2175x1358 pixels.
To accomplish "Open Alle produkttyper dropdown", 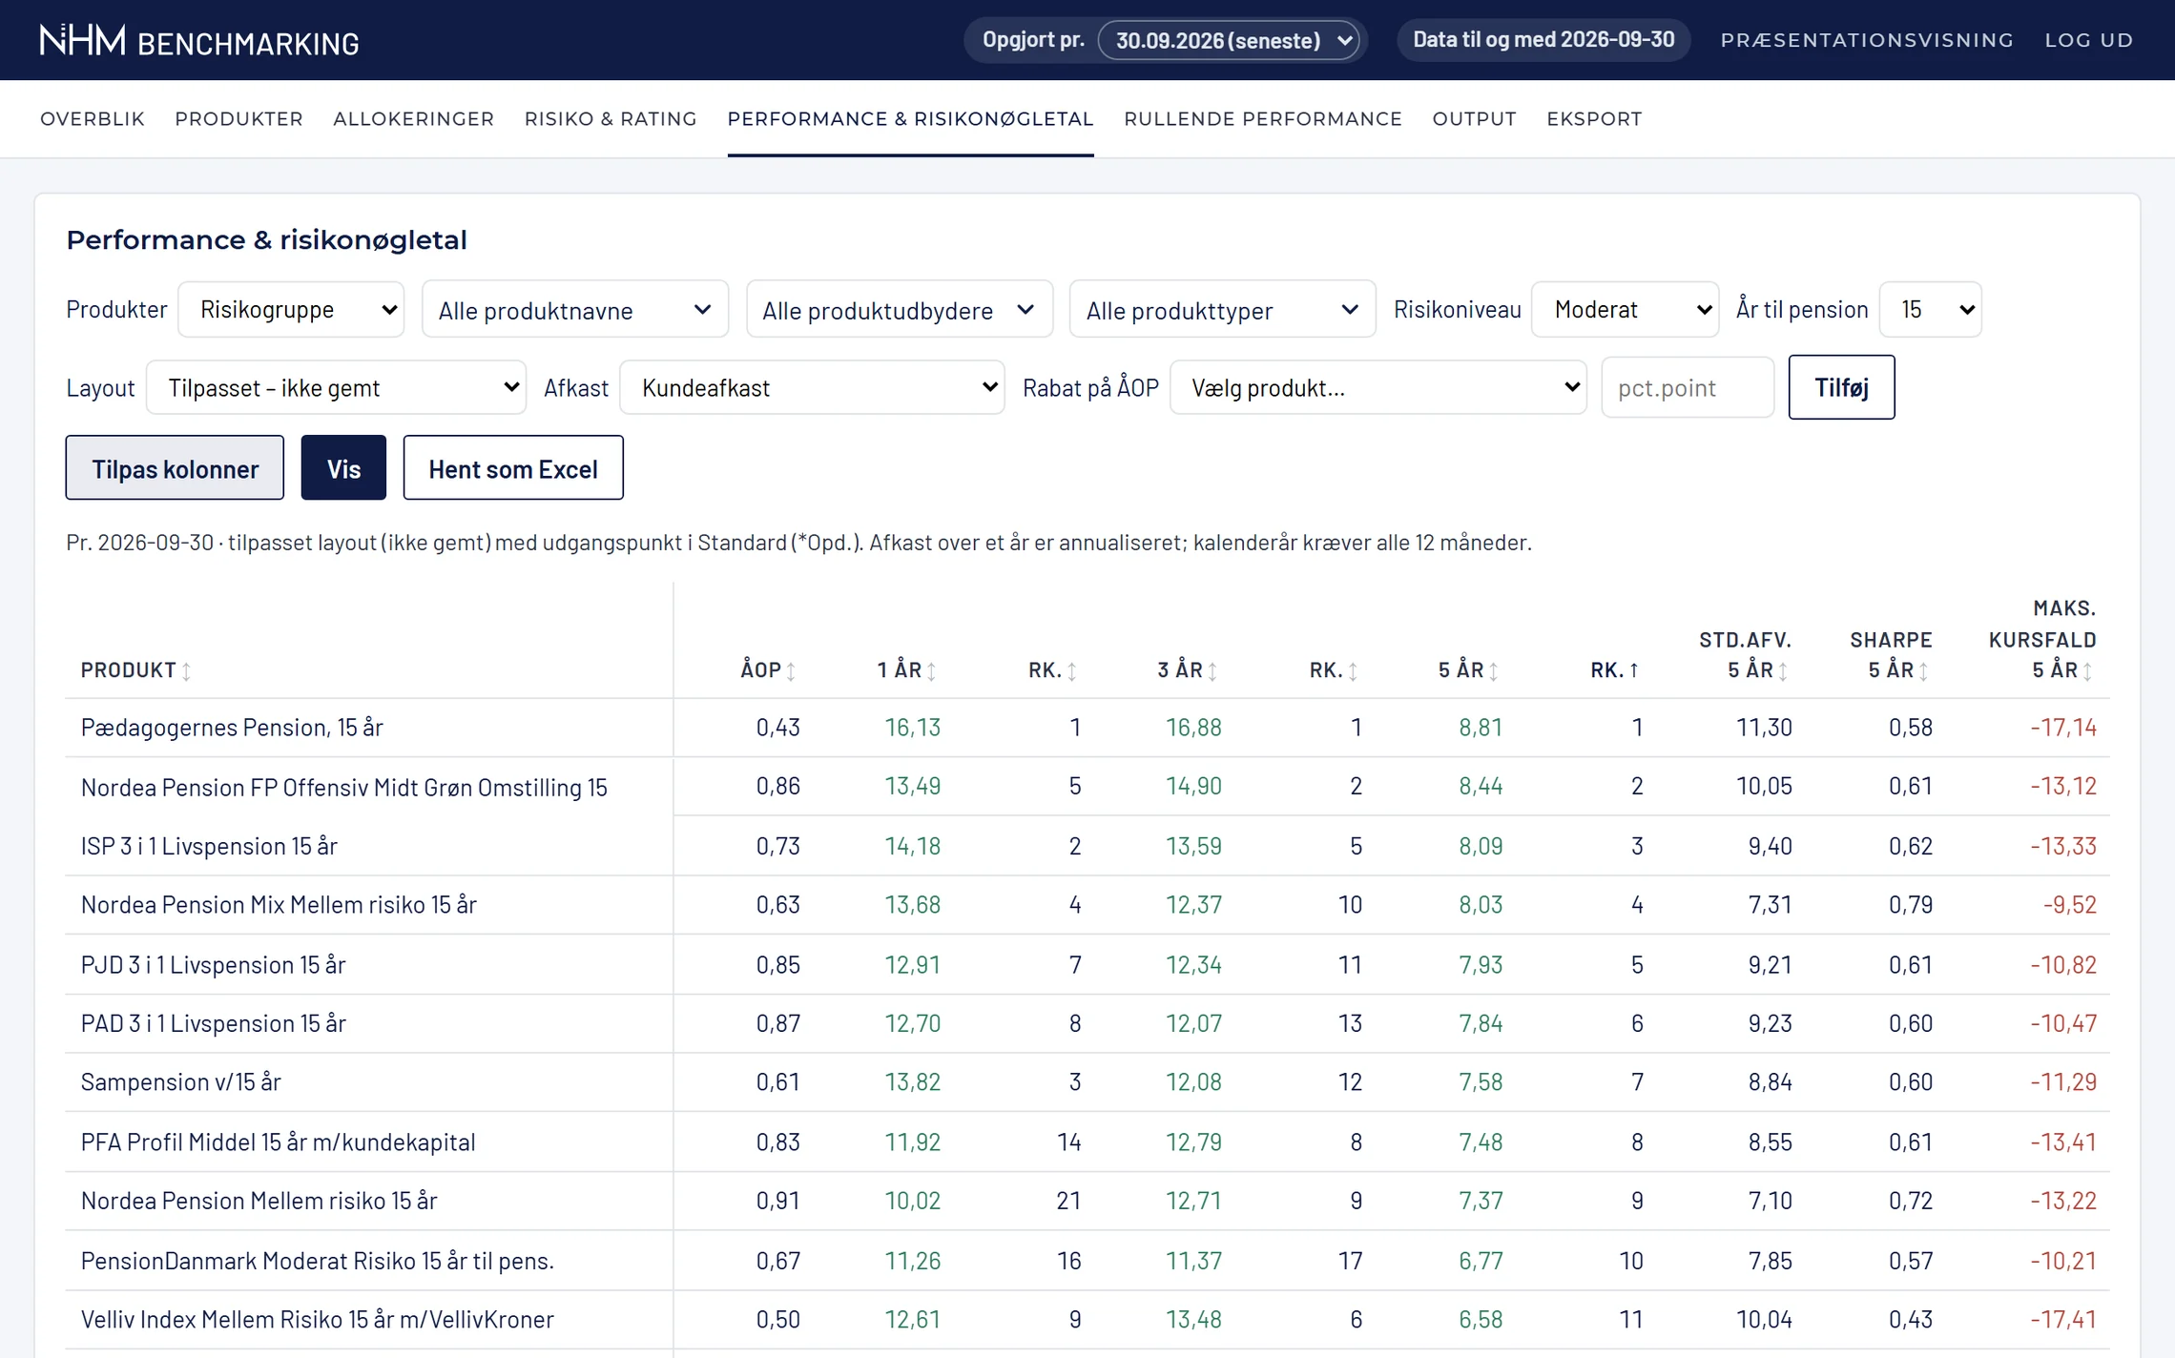I will click(1223, 309).
